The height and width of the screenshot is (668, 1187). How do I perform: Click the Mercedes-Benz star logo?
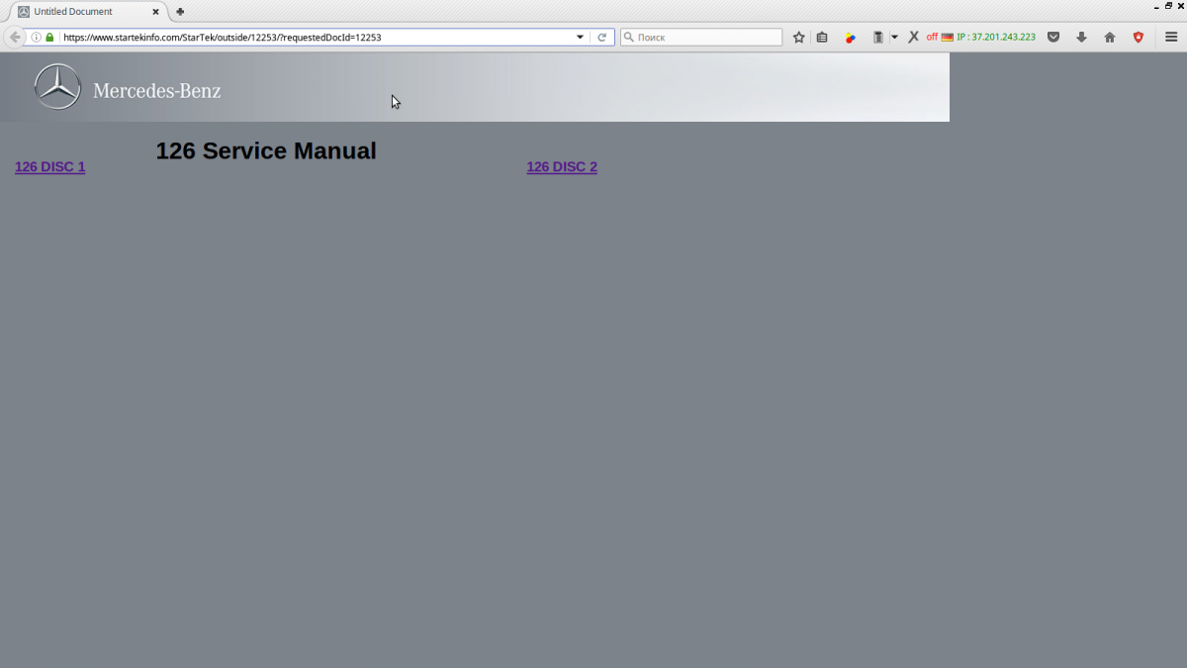point(57,87)
